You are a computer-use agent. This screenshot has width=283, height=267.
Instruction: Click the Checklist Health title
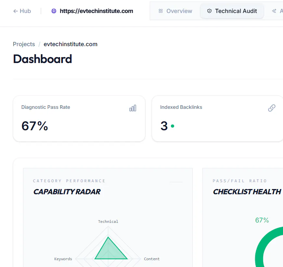tap(247, 192)
